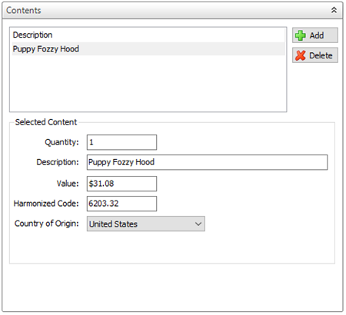346x315 pixels.
Task: Click the Harmonized Code: label
Action: coord(46,204)
